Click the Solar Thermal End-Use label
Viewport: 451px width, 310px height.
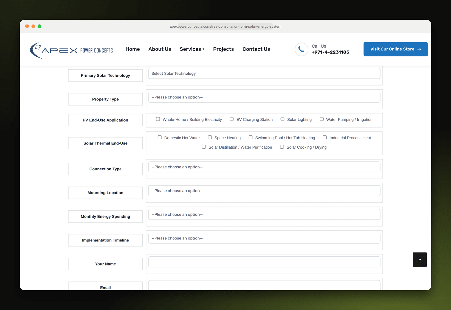105,143
